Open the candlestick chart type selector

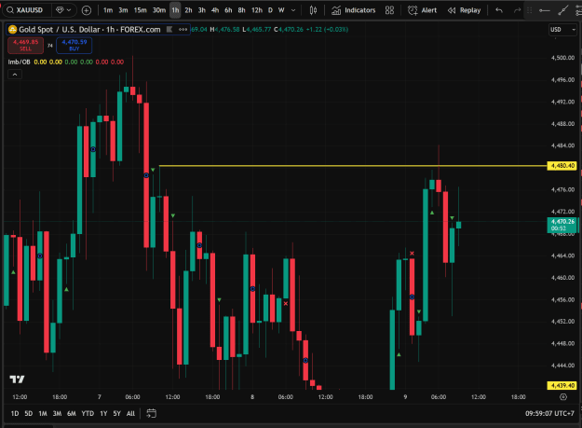pyautogui.click(x=313, y=10)
